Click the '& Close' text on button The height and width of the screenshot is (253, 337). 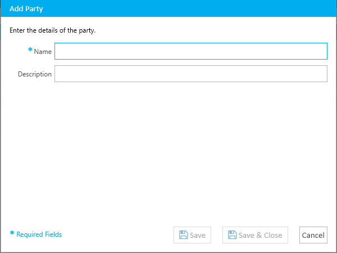(269, 235)
